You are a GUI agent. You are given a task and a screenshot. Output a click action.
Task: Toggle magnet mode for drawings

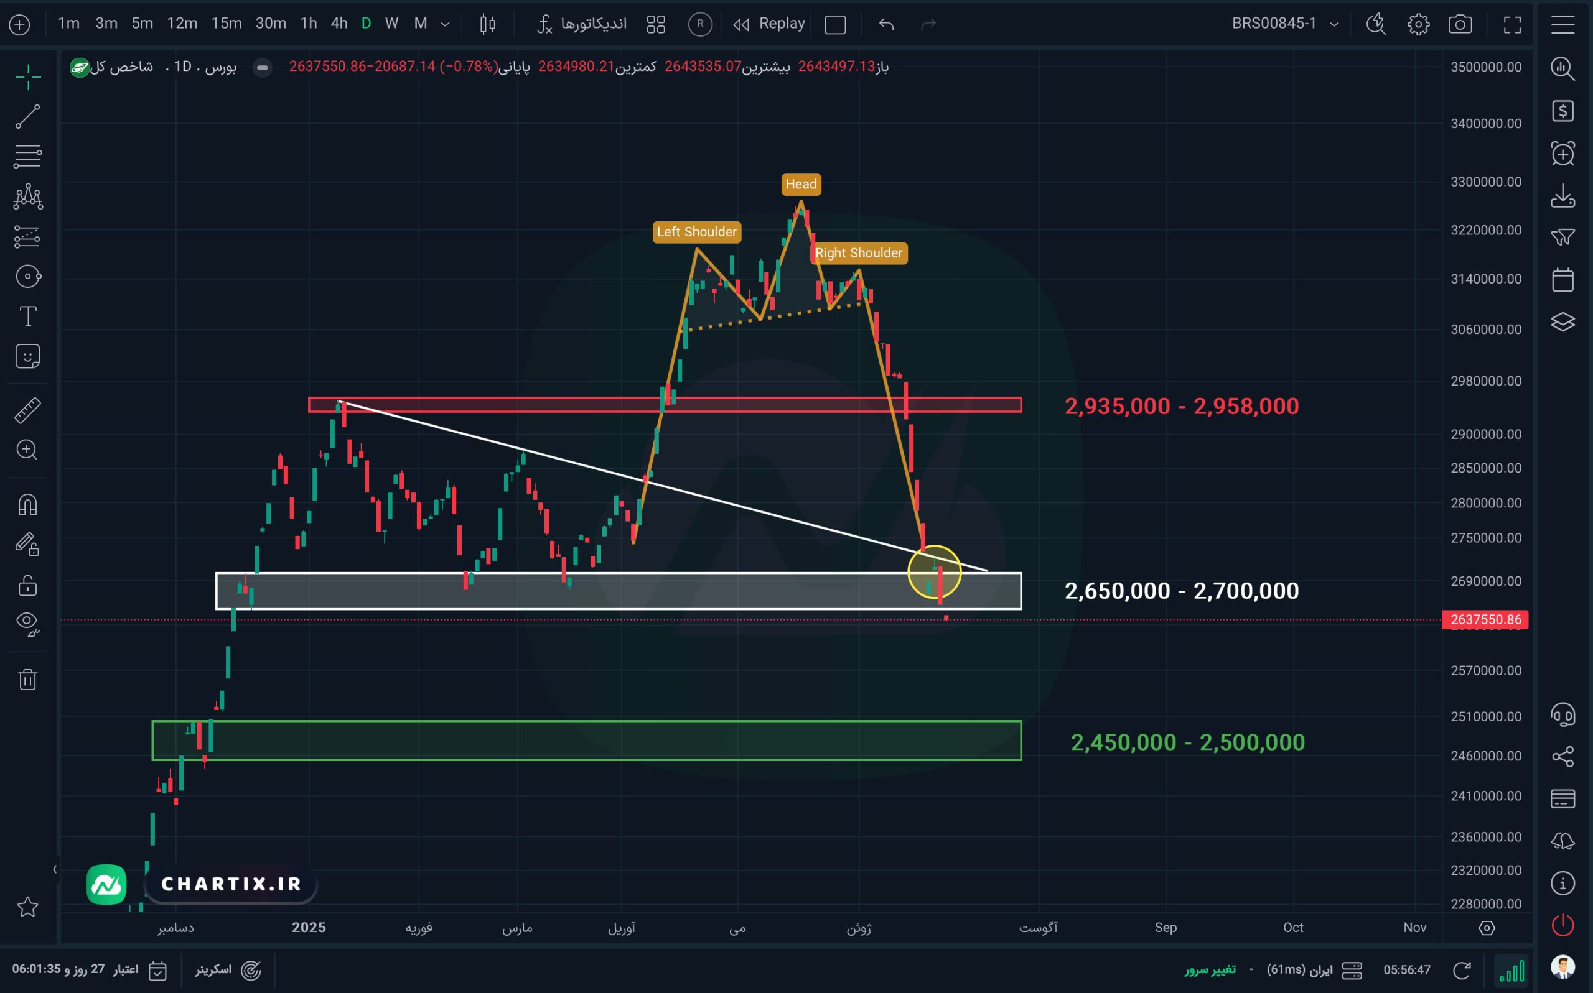tap(27, 504)
